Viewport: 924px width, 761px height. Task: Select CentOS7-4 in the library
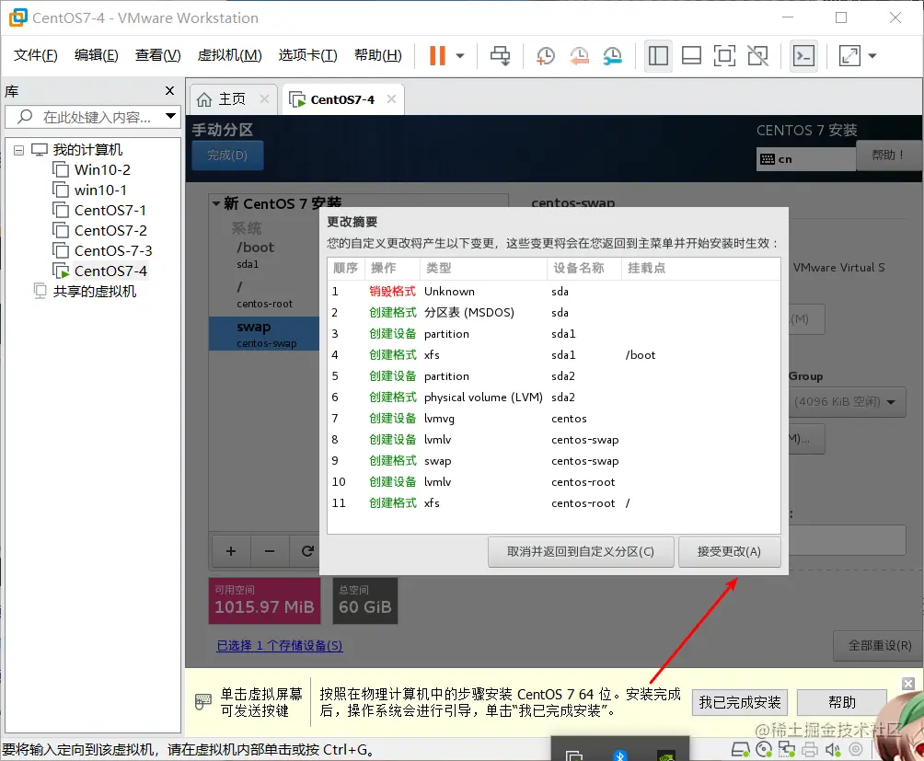pyautogui.click(x=110, y=271)
